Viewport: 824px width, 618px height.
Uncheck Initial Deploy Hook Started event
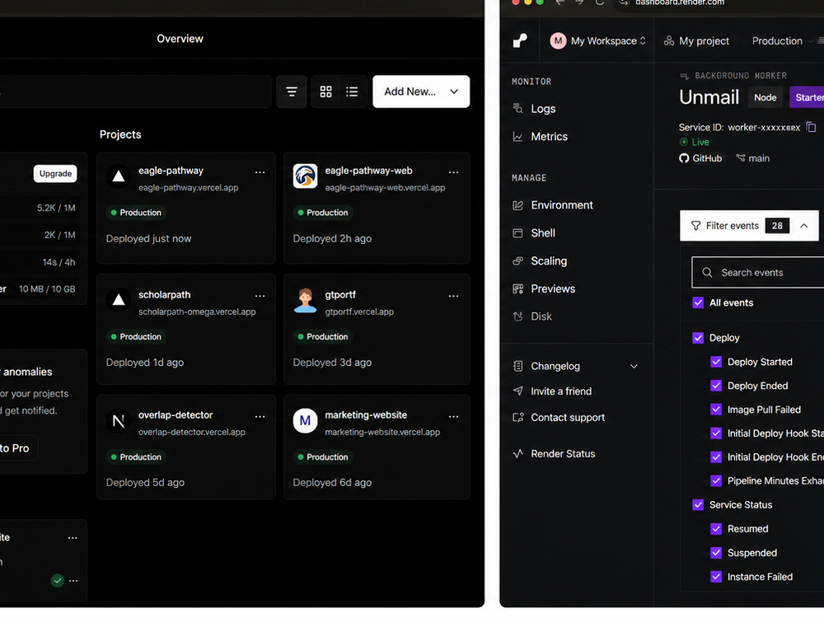pos(716,433)
